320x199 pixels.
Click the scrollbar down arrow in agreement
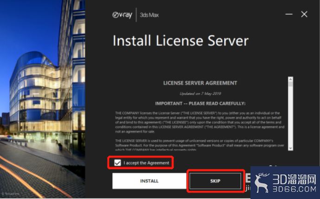coord(291,148)
